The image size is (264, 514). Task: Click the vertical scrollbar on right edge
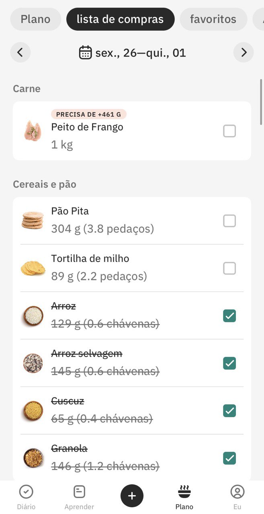pyautogui.click(x=261, y=102)
